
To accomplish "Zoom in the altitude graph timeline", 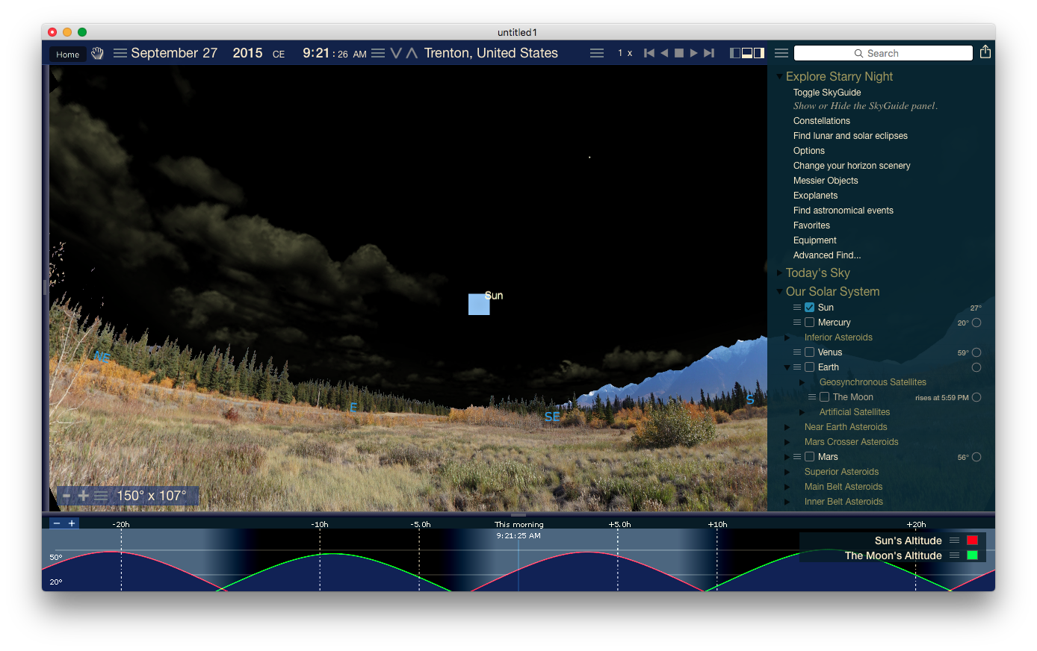I will pos(72,523).
